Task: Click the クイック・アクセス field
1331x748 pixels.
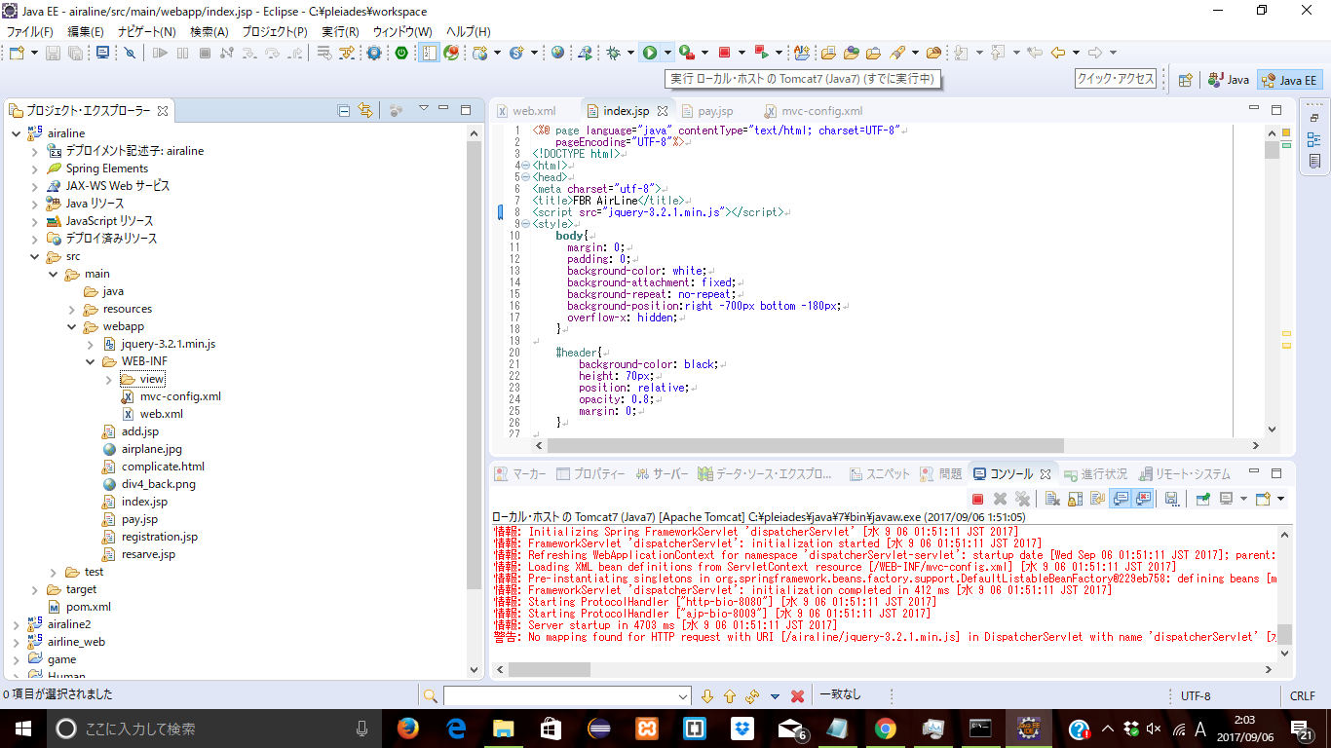Action: [x=1116, y=80]
